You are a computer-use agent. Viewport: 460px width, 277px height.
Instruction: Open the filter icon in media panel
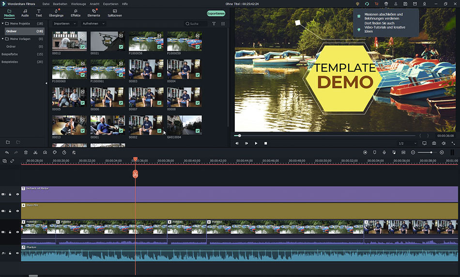tap(214, 24)
